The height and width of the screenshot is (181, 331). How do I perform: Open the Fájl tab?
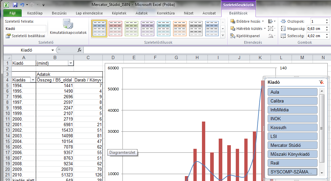pyautogui.click(x=12, y=13)
